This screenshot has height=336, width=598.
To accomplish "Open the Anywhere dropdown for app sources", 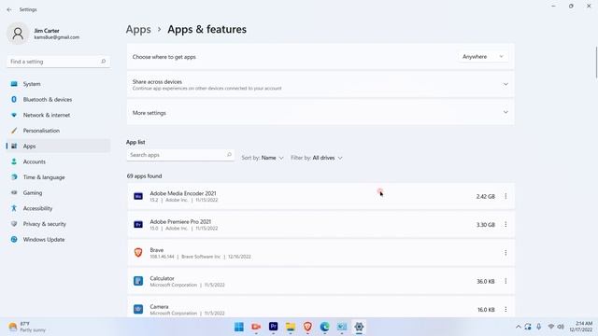I will click(482, 57).
